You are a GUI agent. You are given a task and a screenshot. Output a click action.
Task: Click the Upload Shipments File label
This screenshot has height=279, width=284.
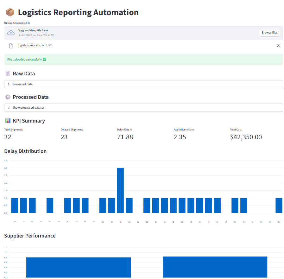[17, 23]
